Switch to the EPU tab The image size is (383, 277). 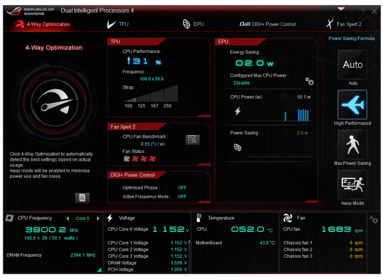(193, 24)
